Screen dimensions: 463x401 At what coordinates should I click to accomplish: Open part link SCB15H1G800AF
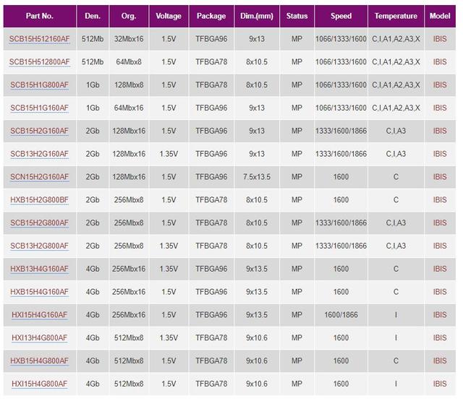pyautogui.click(x=40, y=85)
